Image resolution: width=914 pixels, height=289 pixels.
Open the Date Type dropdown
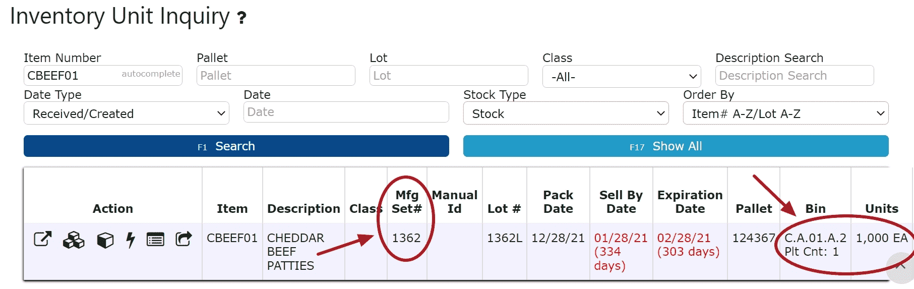click(127, 113)
